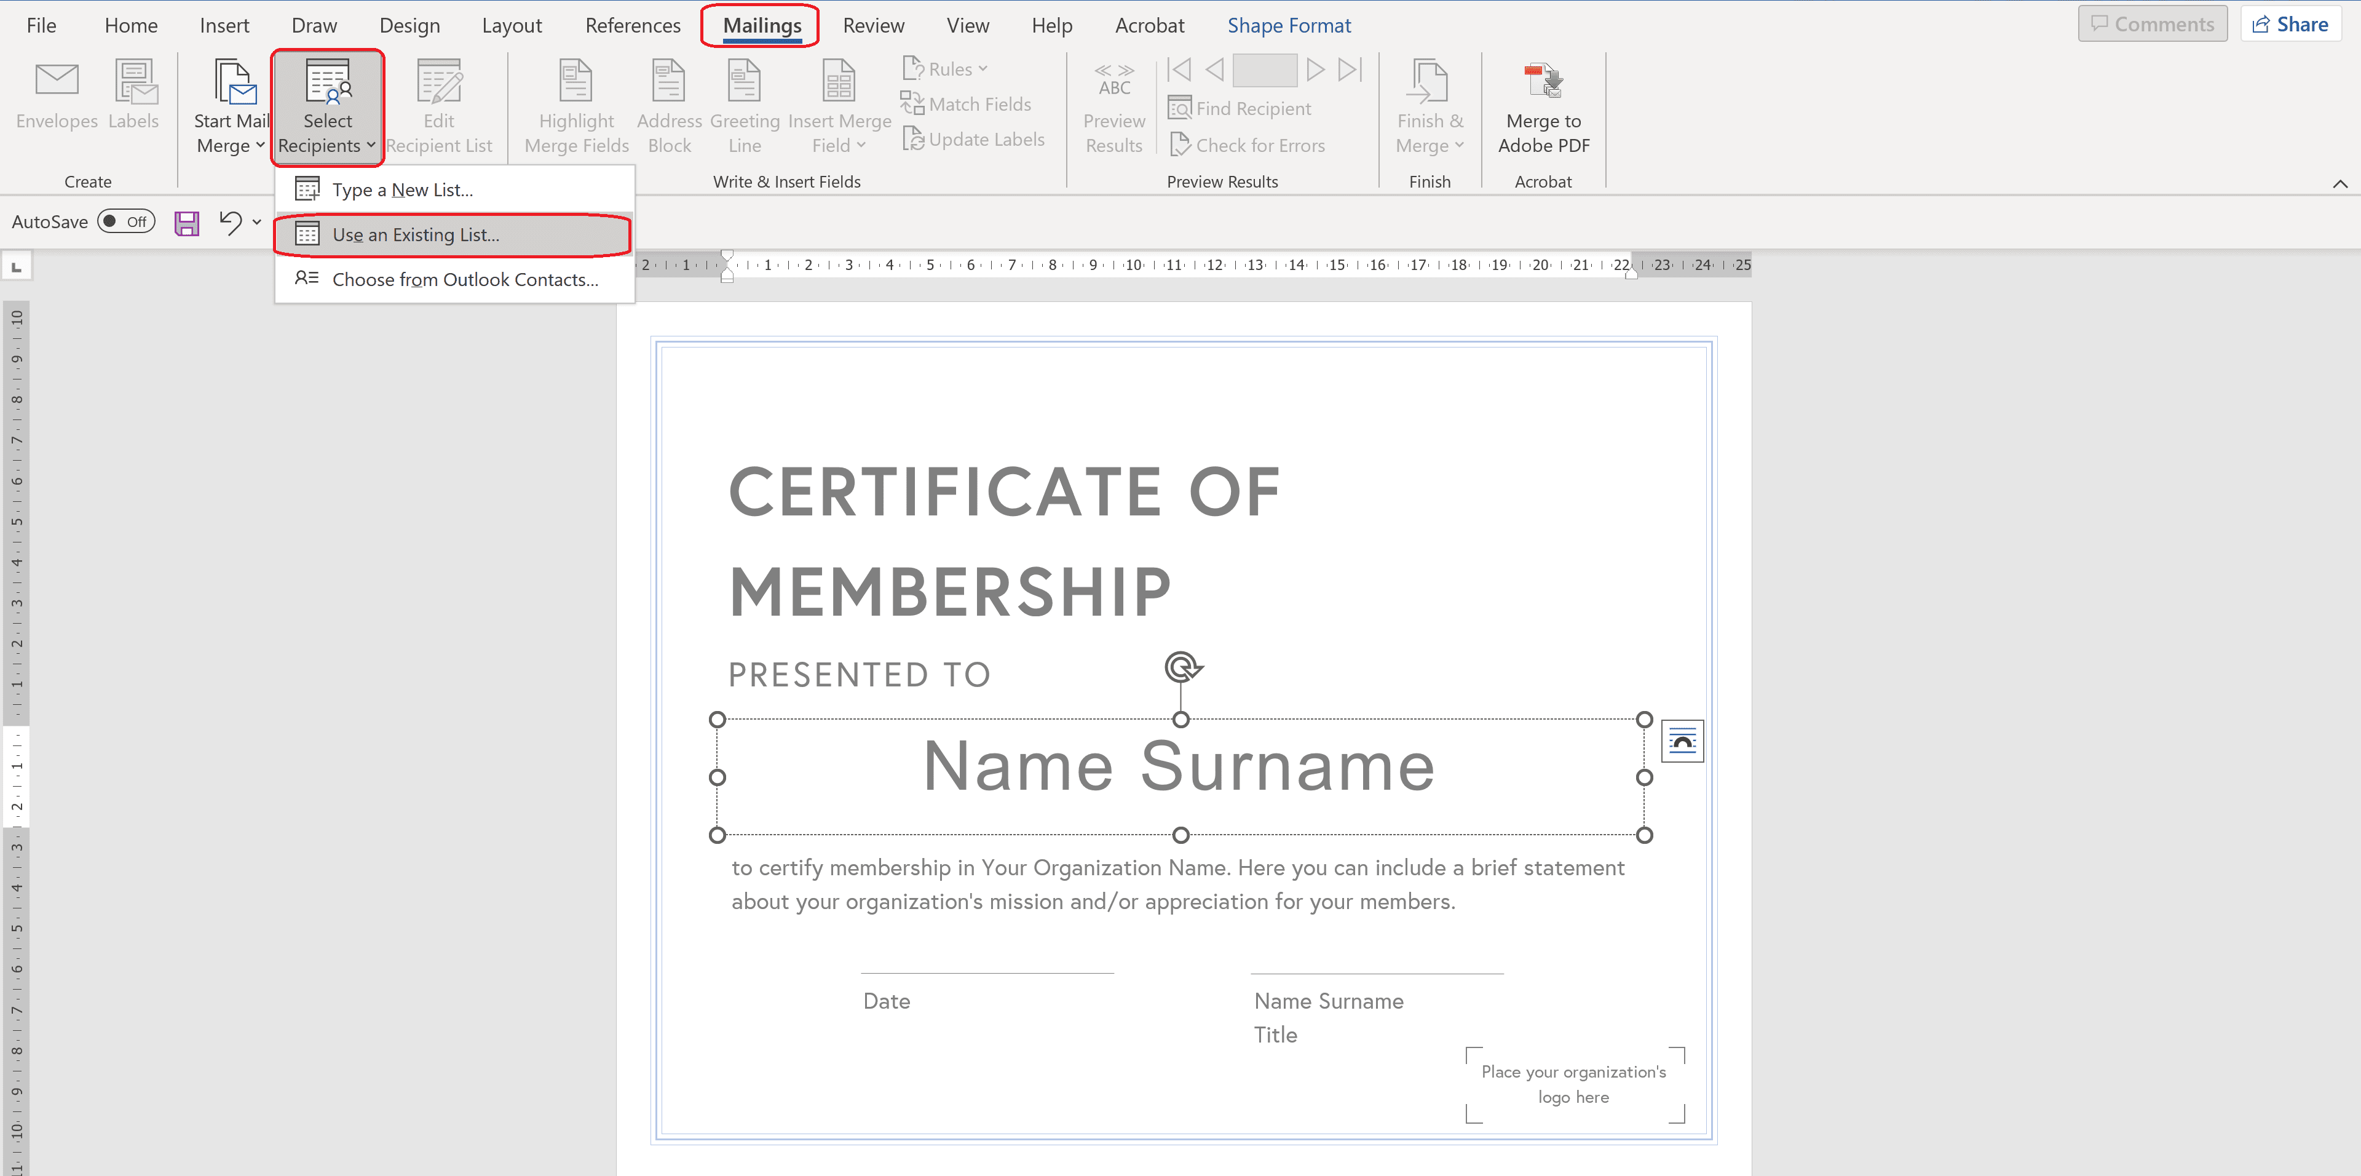Click Highlight Merge Fields
This screenshot has height=1176, width=2361.
[575, 105]
